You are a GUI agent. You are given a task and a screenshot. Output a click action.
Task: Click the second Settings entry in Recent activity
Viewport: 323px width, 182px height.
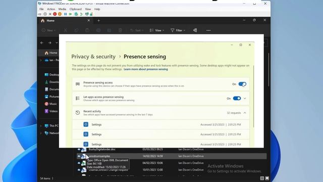click(x=160, y=134)
